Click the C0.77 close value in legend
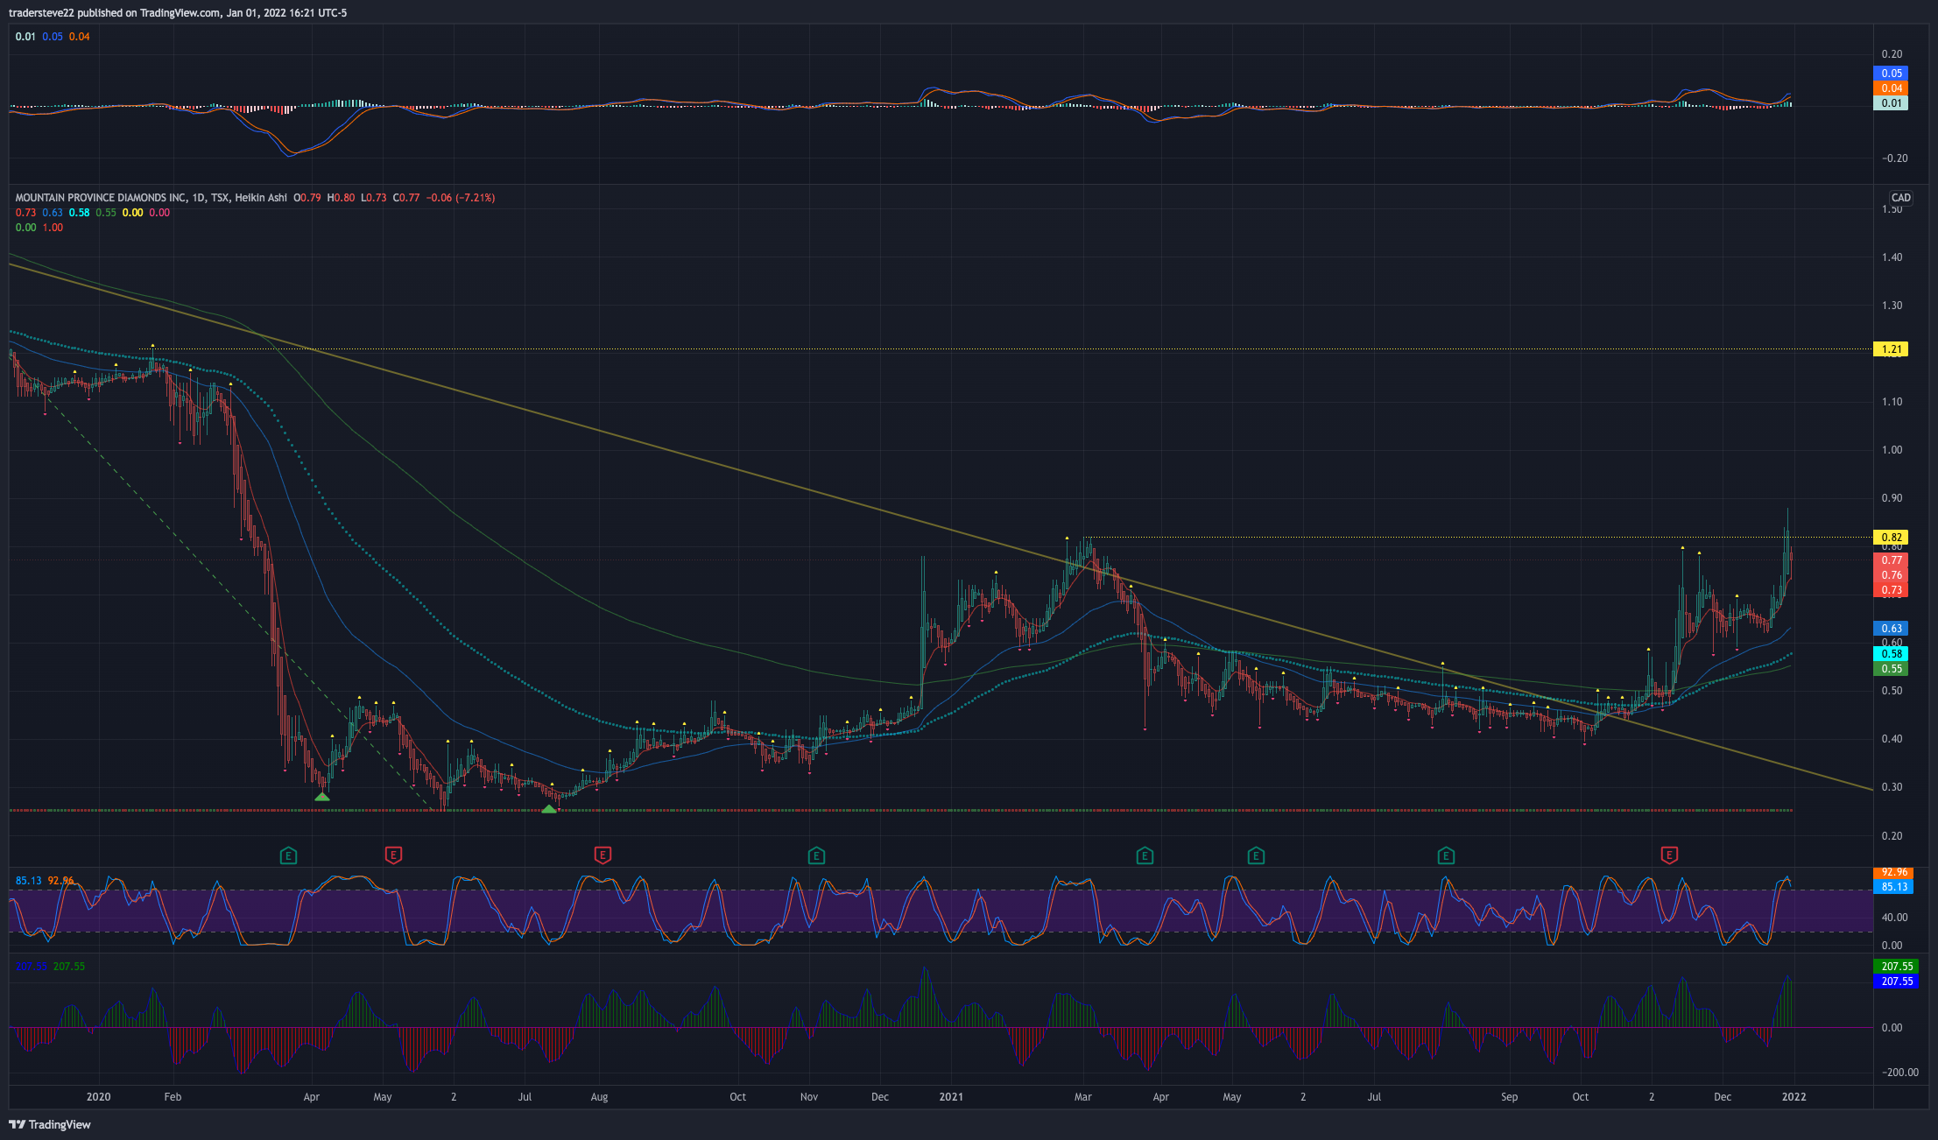The height and width of the screenshot is (1140, 1938). (x=406, y=198)
